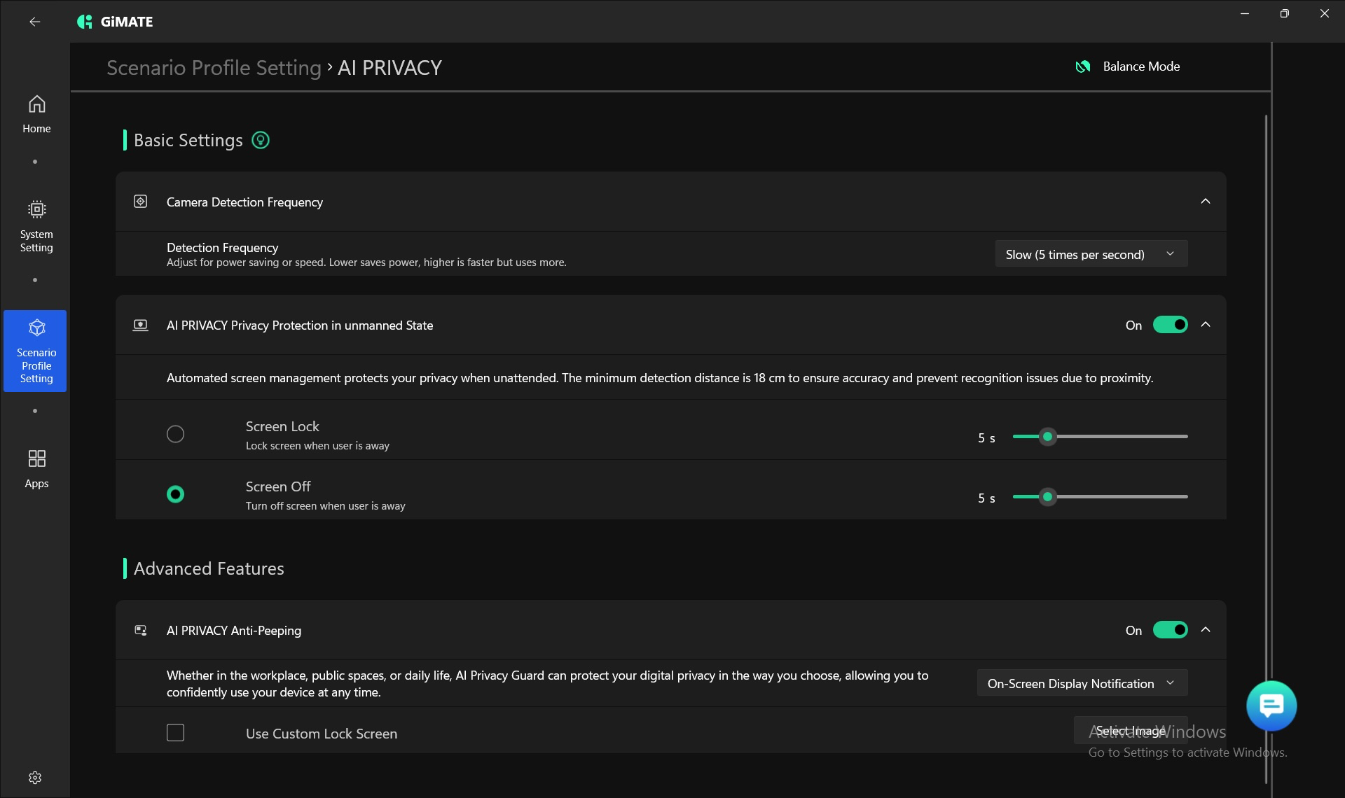Select the Screen Lock radio button

[x=175, y=434]
